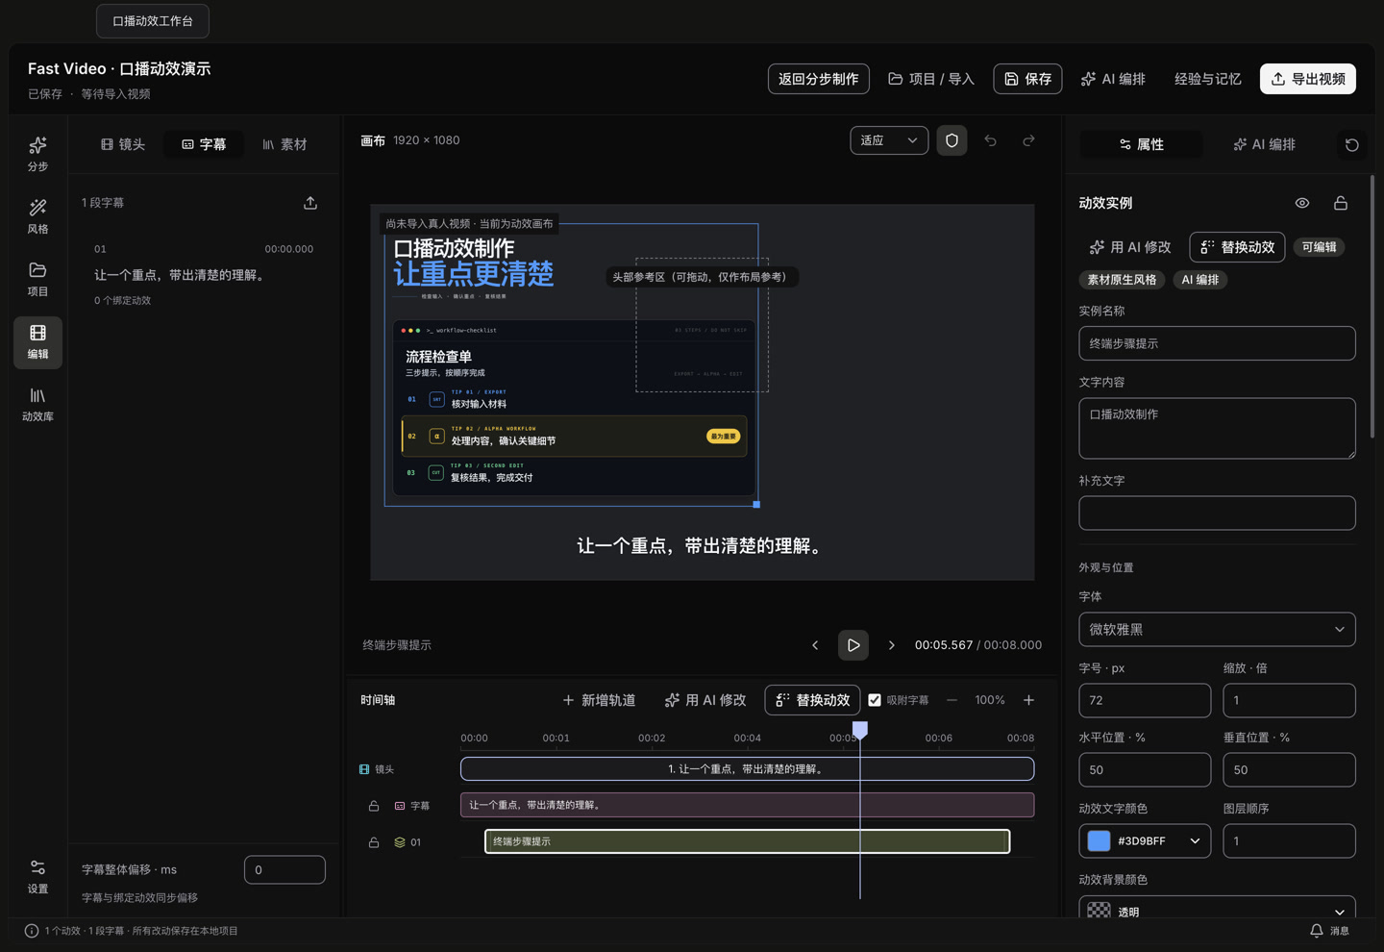
Task: Toggle lock on the 字幕 track
Action: pyautogui.click(x=374, y=806)
